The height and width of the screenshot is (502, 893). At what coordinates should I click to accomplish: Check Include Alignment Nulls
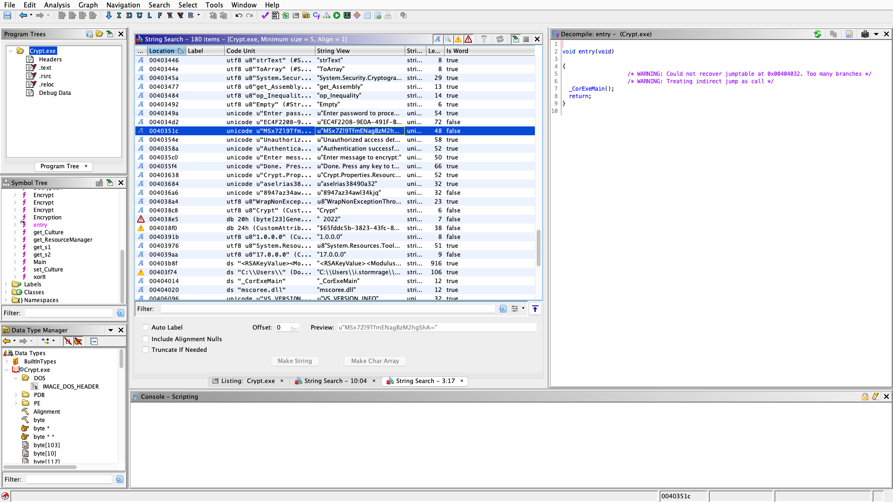point(146,339)
